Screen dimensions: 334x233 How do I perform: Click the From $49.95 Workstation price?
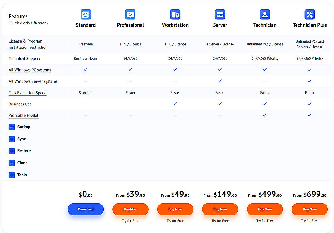[x=175, y=195]
